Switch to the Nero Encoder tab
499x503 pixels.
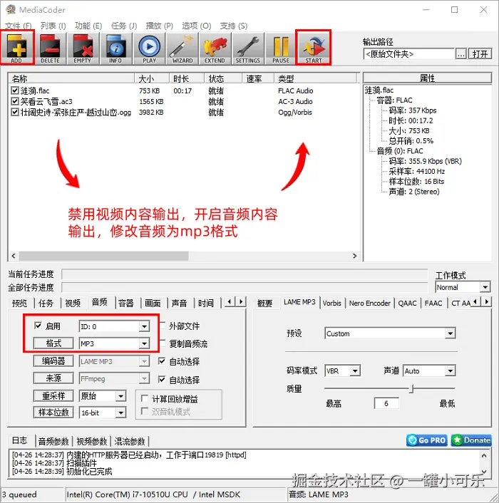coord(370,303)
